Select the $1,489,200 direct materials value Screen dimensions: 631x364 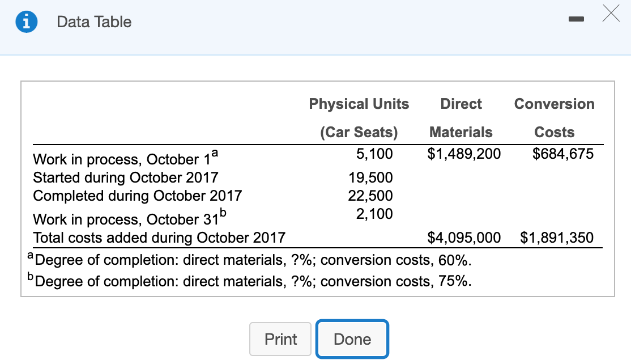click(x=463, y=154)
